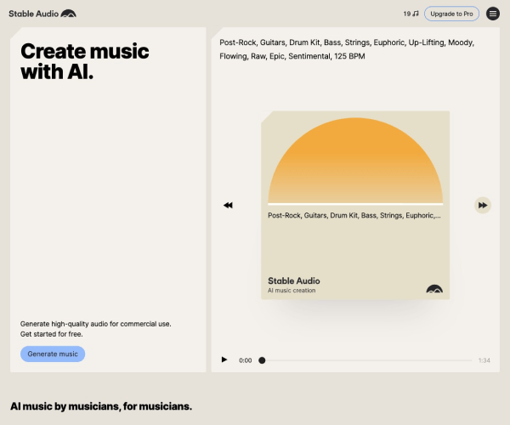Open the hamburger menu
The image size is (510, 425).
pos(493,14)
